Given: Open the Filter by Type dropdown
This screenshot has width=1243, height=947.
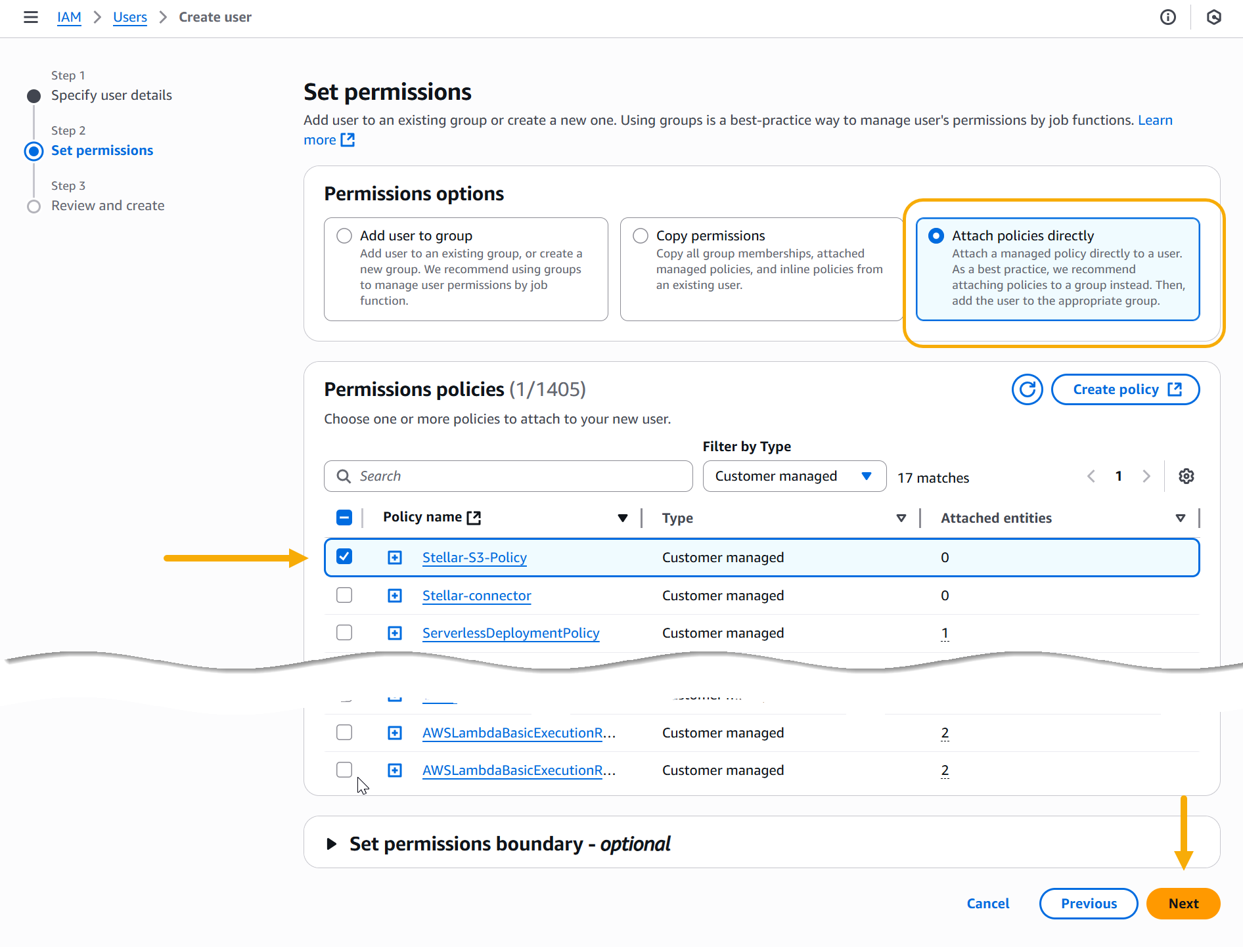Looking at the screenshot, I should tap(794, 476).
